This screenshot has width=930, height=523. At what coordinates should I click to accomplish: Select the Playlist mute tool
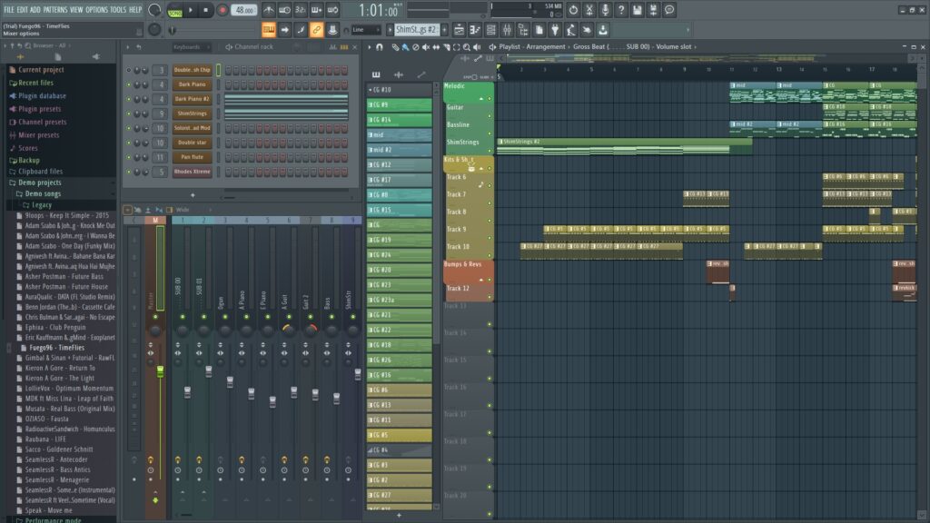(x=425, y=47)
